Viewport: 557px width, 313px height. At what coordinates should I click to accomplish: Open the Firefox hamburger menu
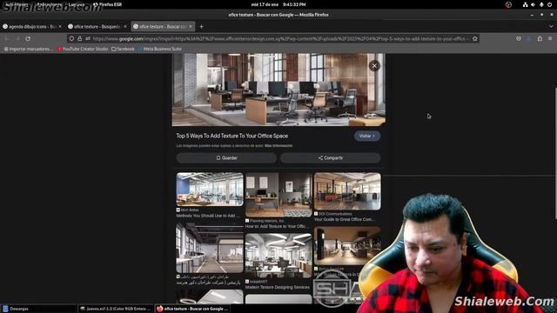pyautogui.click(x=550, y=38)
